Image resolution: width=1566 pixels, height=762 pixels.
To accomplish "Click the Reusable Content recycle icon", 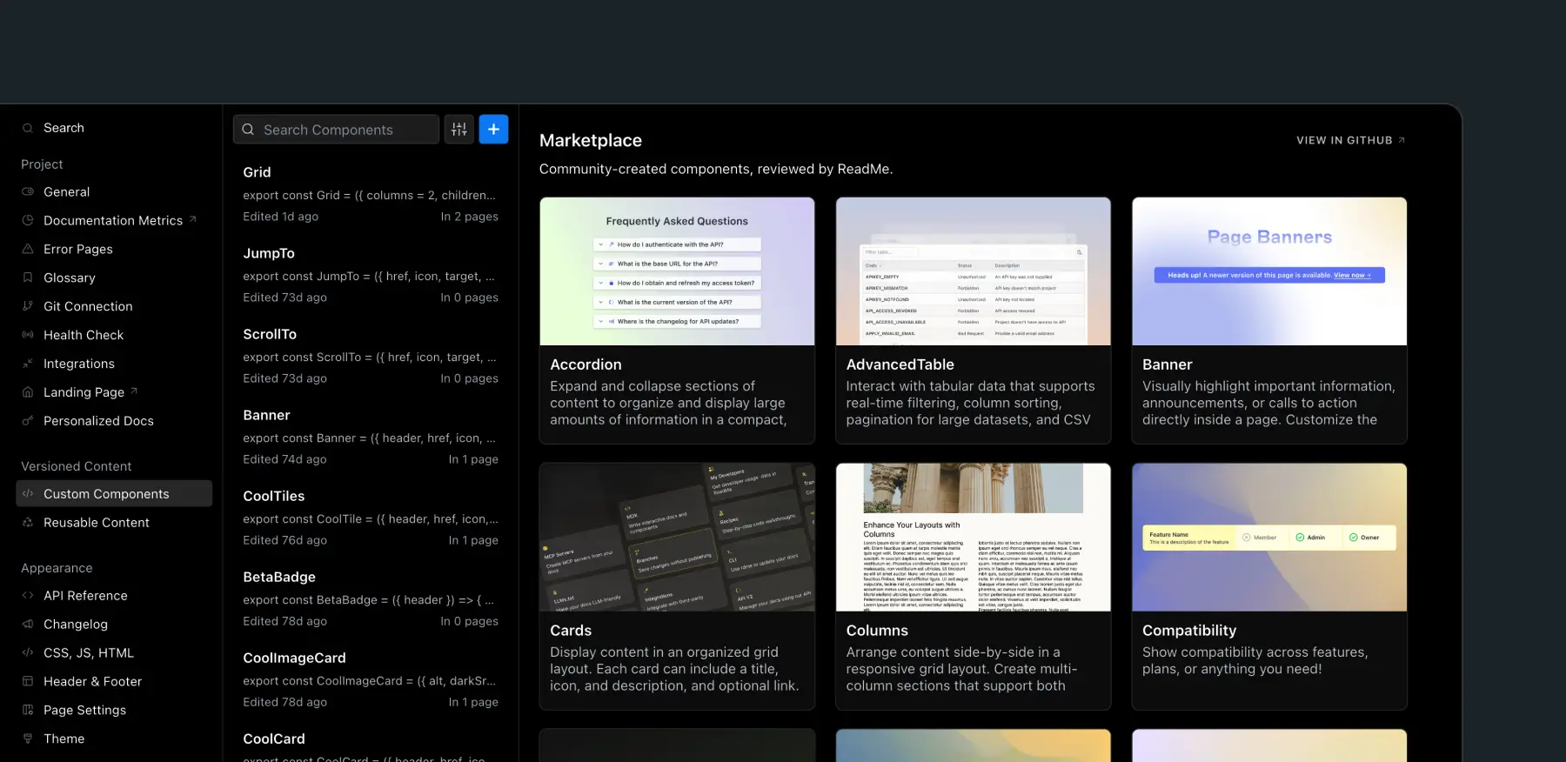I will [x=28, y=522].
